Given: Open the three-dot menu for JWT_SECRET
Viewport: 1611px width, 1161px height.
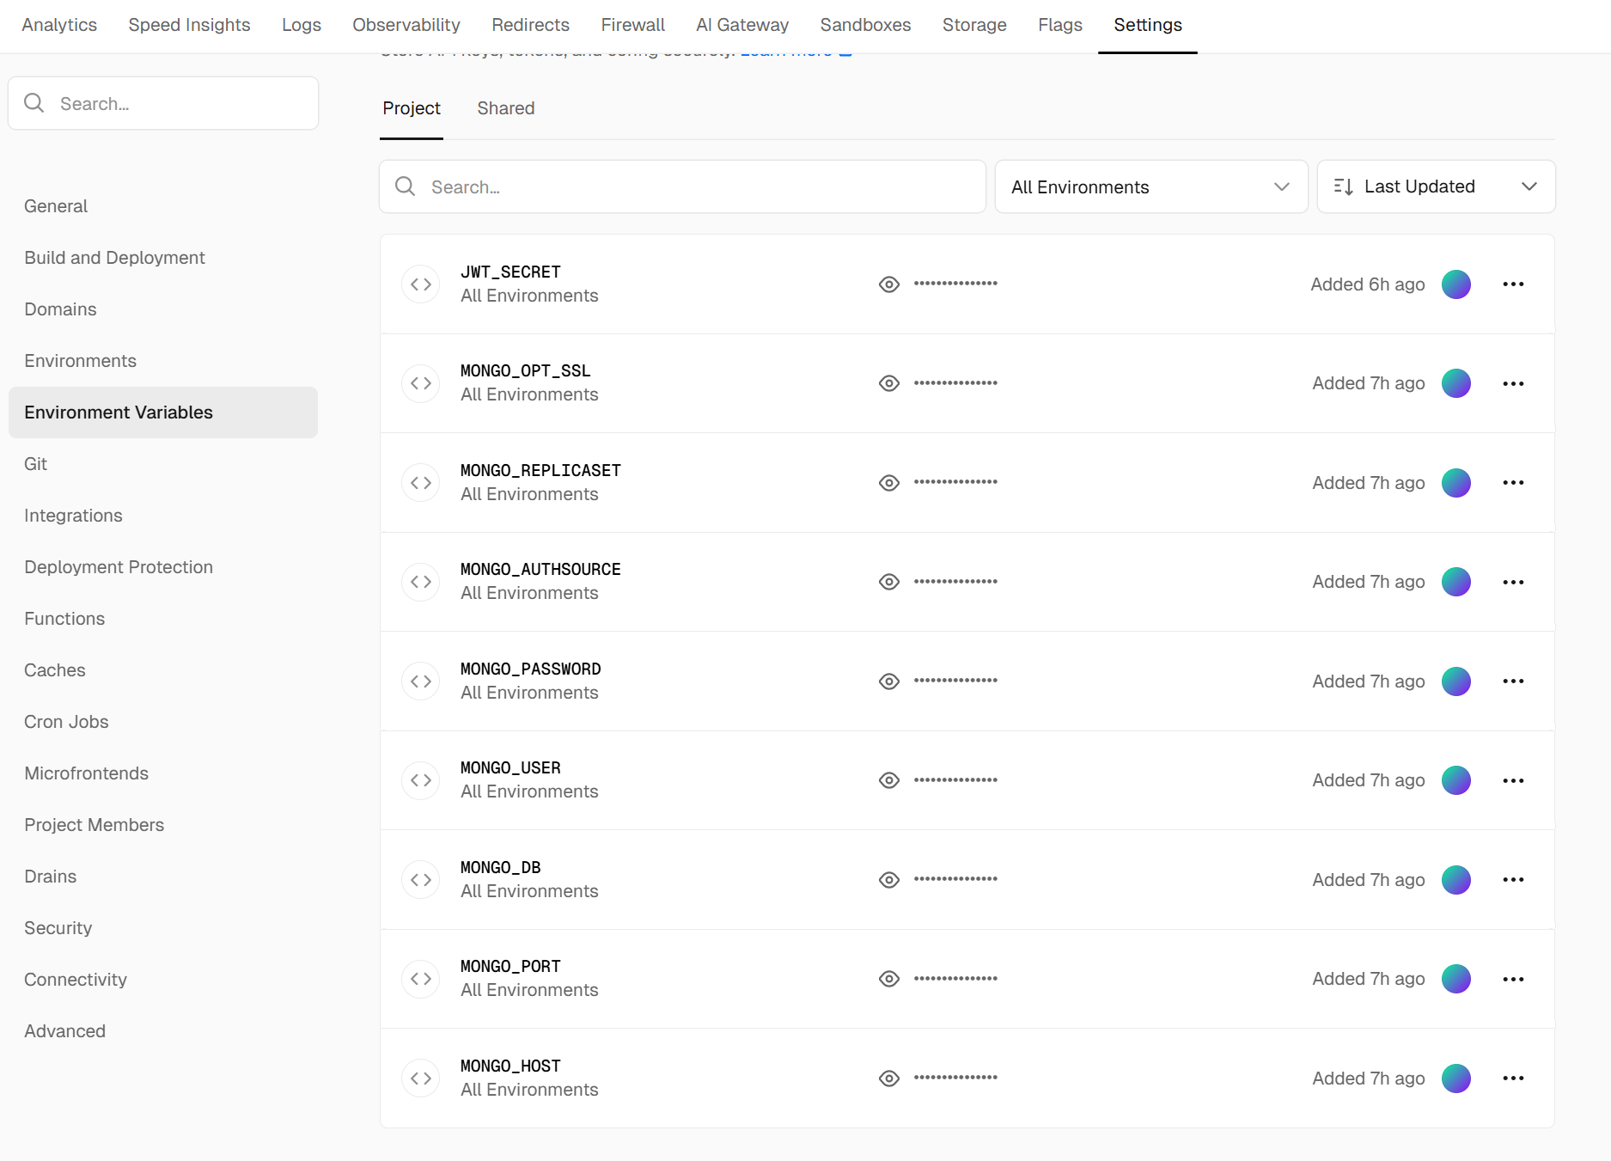Looking at the screenshot, I should tap(1513, 284).
